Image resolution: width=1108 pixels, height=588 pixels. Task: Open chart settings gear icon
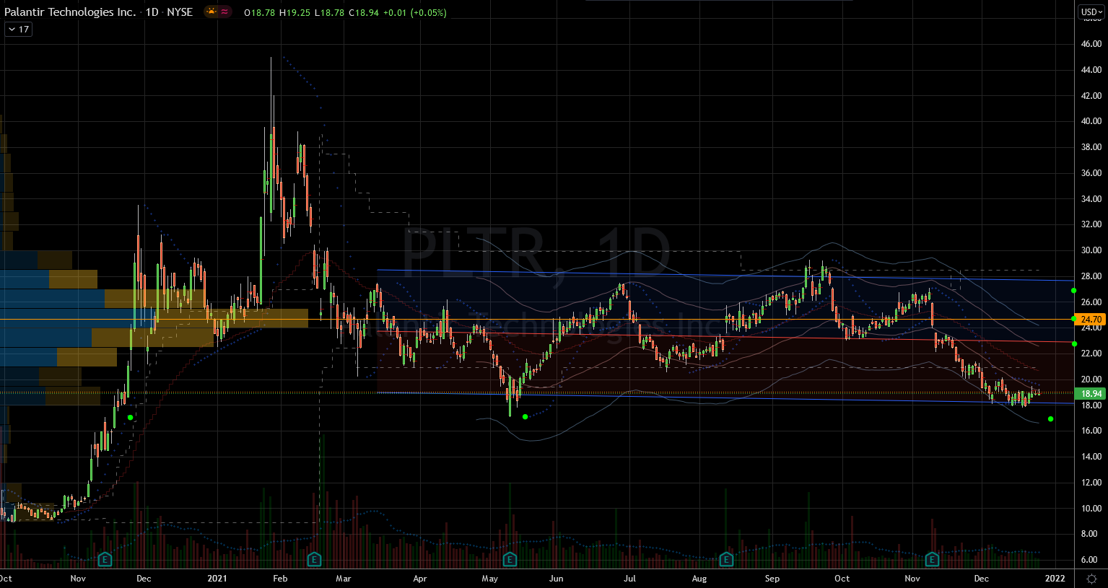(x=1092, y=579)
